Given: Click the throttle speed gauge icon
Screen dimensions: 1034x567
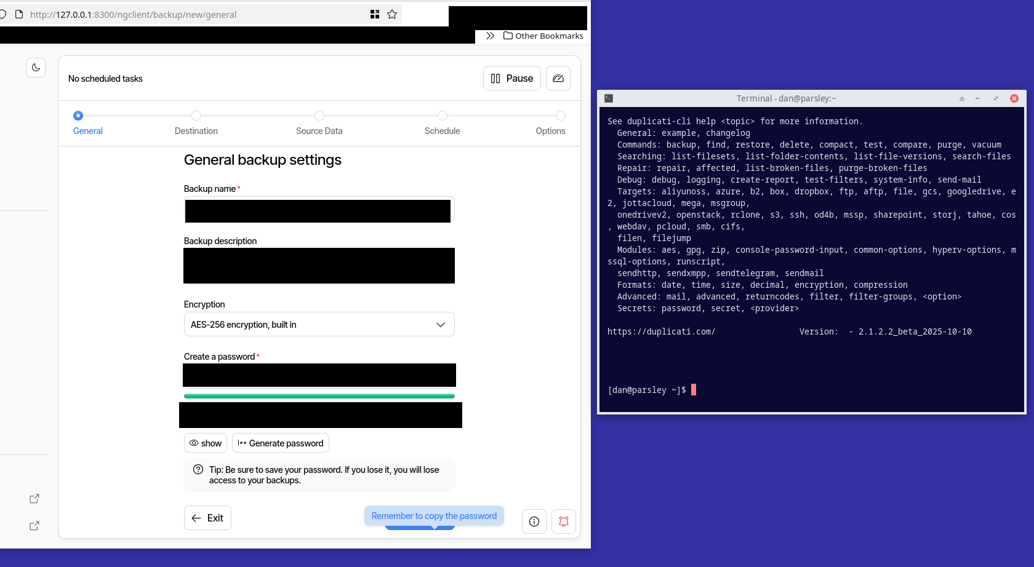Looking at the screenshot, I should pos(558,78).
